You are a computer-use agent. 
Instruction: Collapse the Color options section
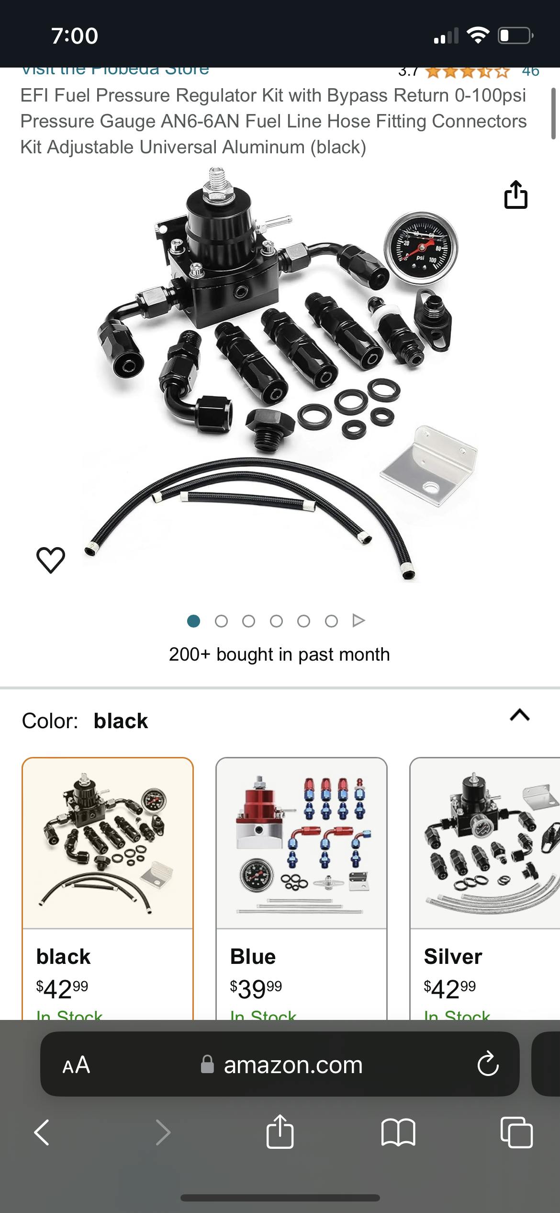pyautogui.click(x=520, y=715)
